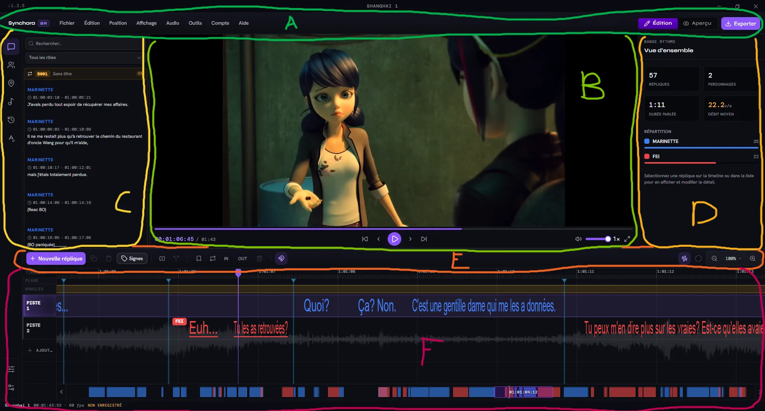Select track PISTE 1

[x=39, y=305]
